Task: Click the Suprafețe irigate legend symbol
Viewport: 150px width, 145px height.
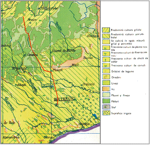Action: (106, 113)
